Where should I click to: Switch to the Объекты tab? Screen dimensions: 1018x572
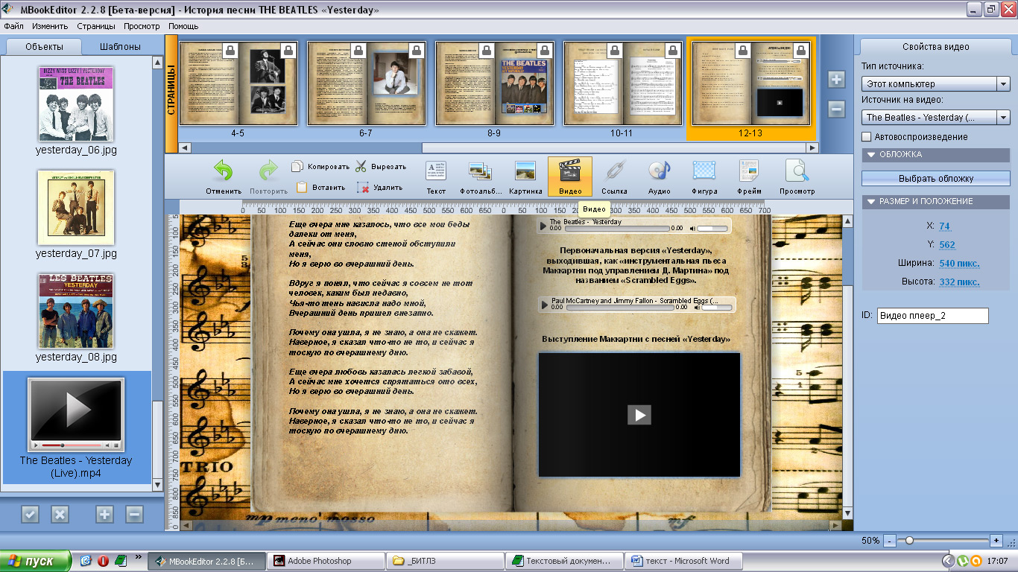[44, 46]
